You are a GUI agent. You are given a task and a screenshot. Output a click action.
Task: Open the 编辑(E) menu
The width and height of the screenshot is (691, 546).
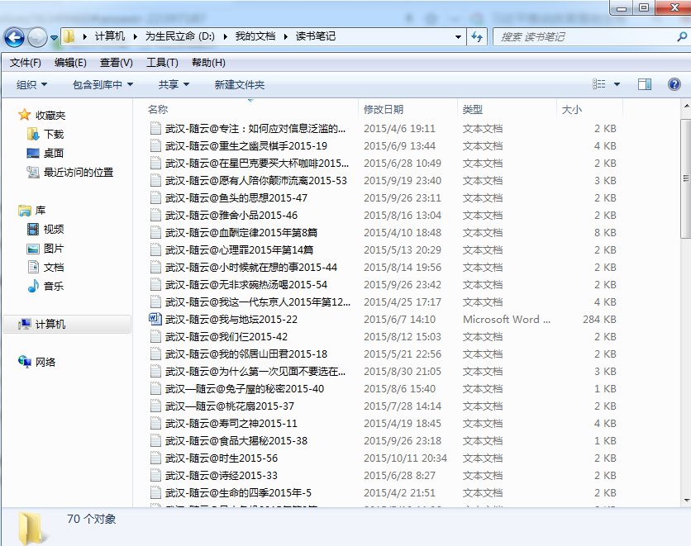(x=70, y=63)
